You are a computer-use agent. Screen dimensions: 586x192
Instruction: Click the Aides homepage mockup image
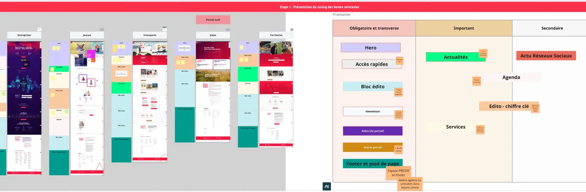213,92
